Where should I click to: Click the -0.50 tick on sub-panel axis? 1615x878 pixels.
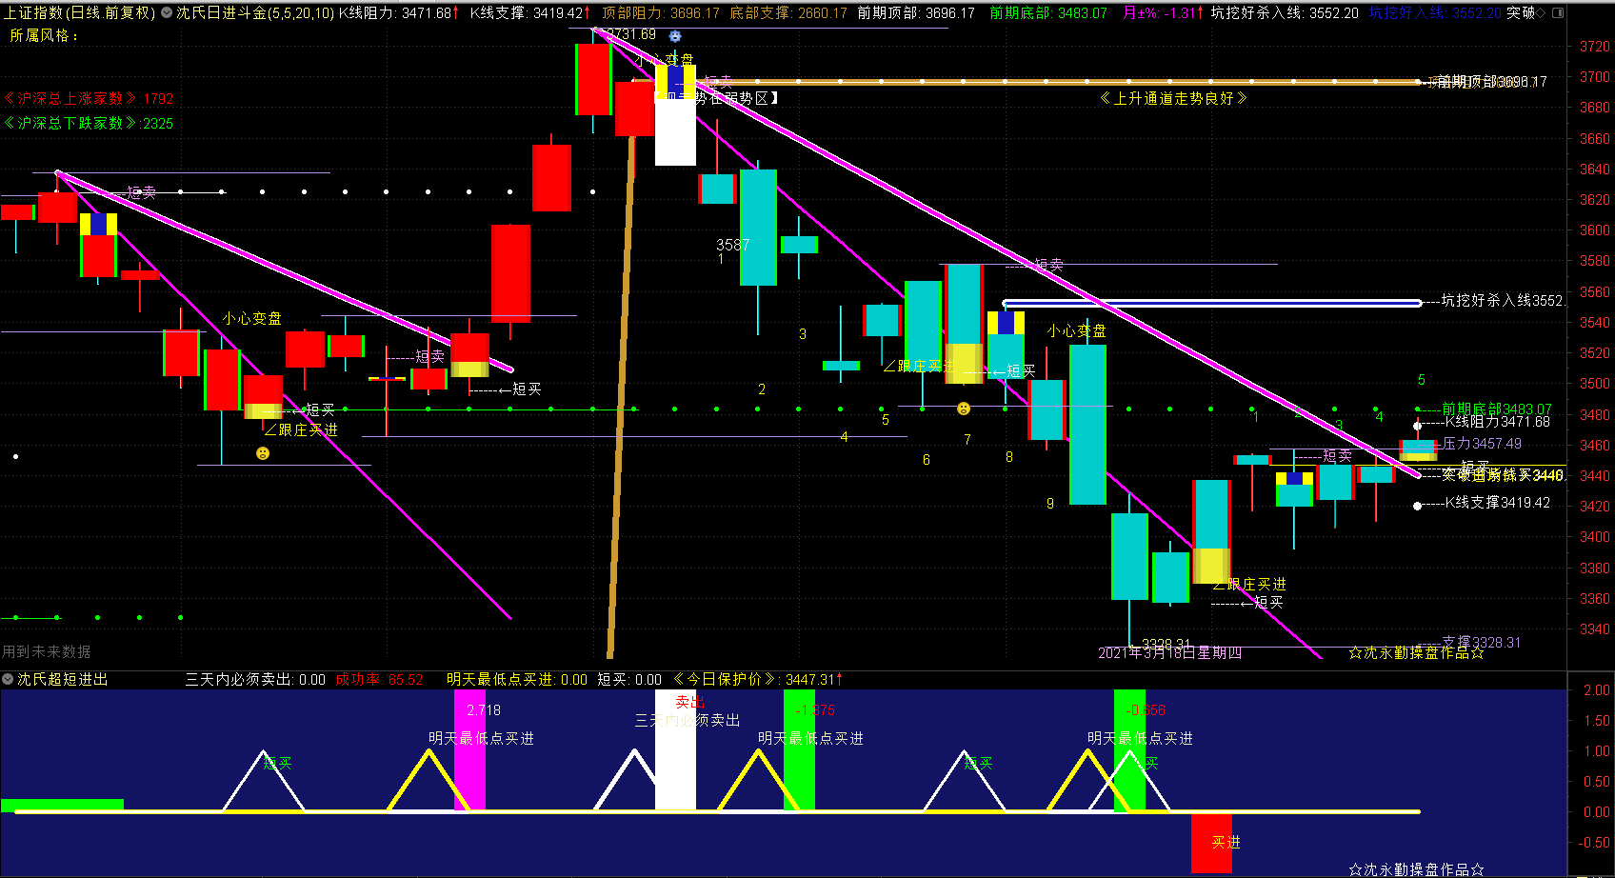click(x=1595, y=842)
